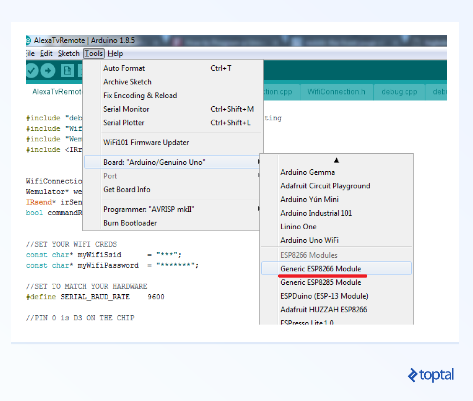Click "Get Board Info"
Viewport: 473px width, 401px height.
[127, 189]
